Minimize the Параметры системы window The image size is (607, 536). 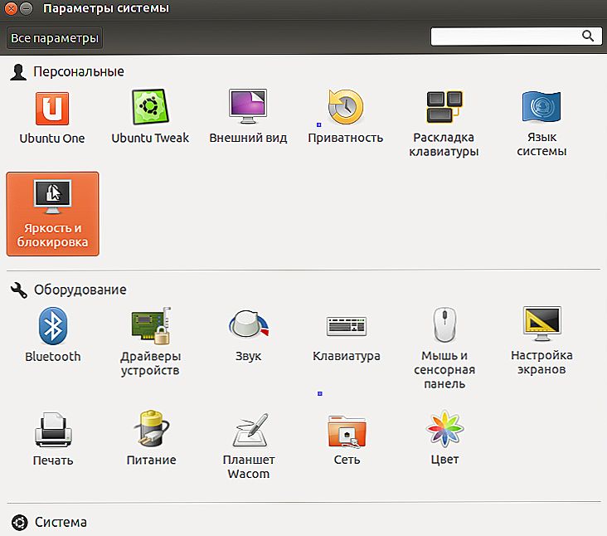[x=27, y=8]
